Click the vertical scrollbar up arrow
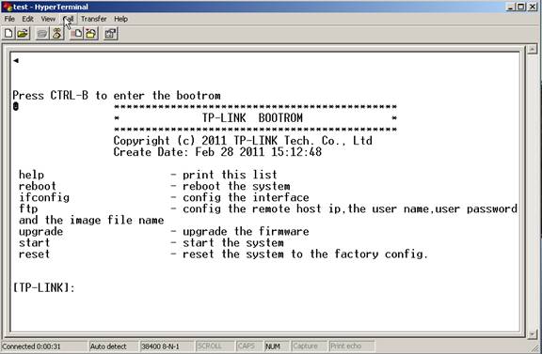Viewport: 542px width, 354px height. point(532,50)
